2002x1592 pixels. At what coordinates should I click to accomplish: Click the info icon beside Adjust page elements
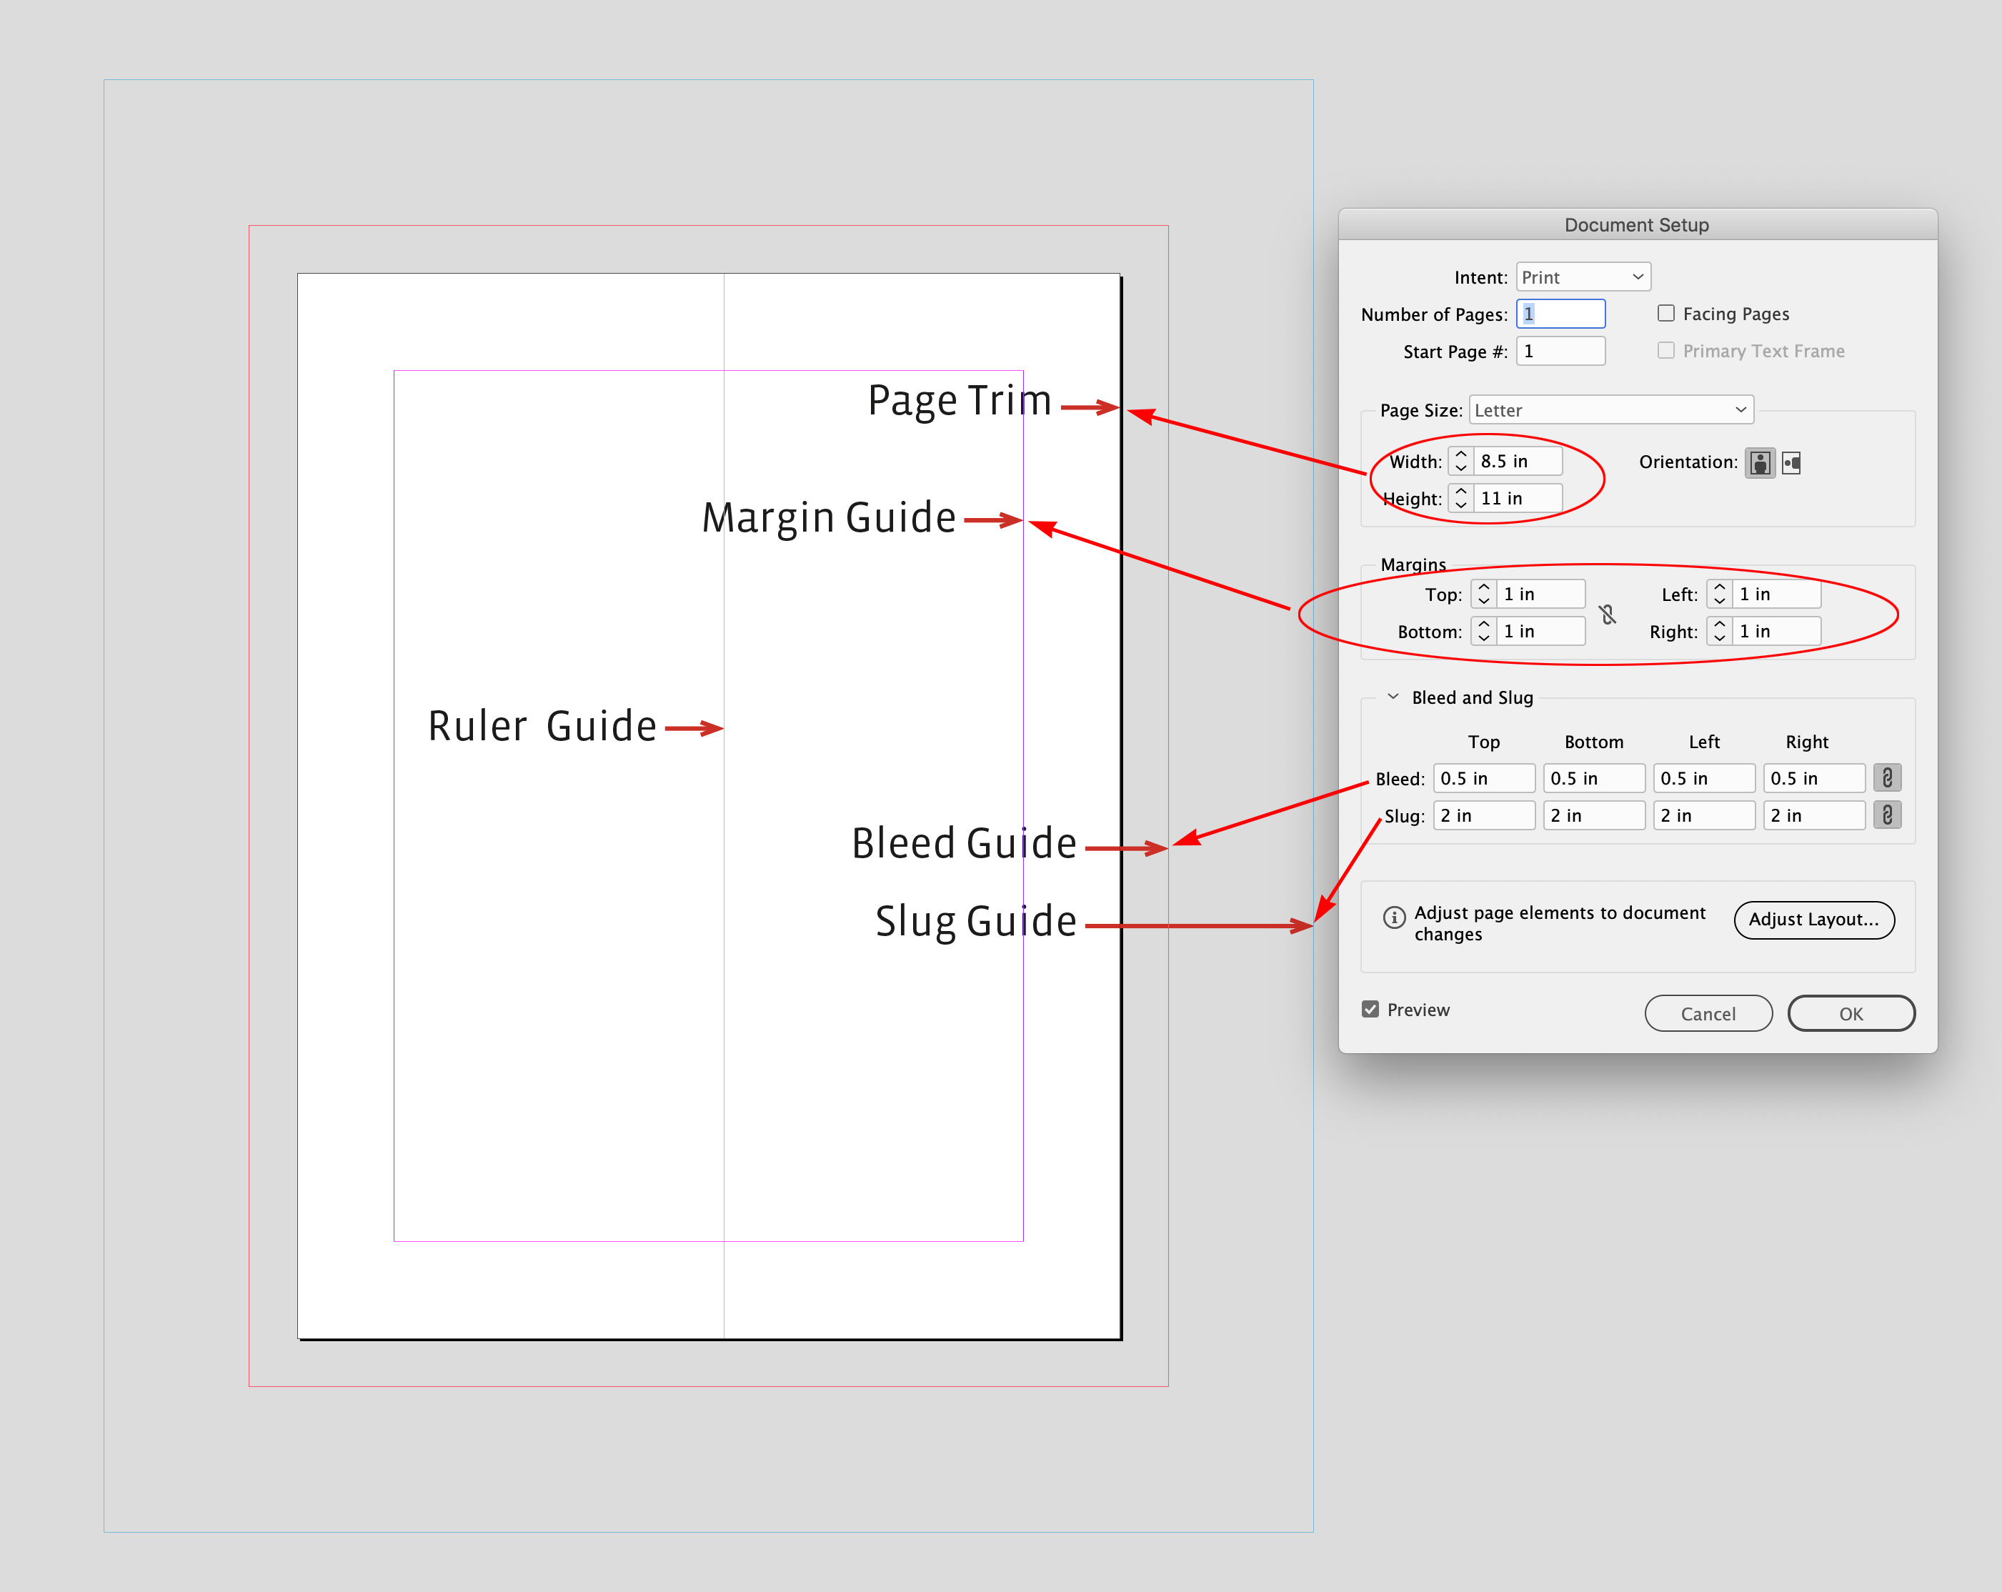[x=1394, y=917]
